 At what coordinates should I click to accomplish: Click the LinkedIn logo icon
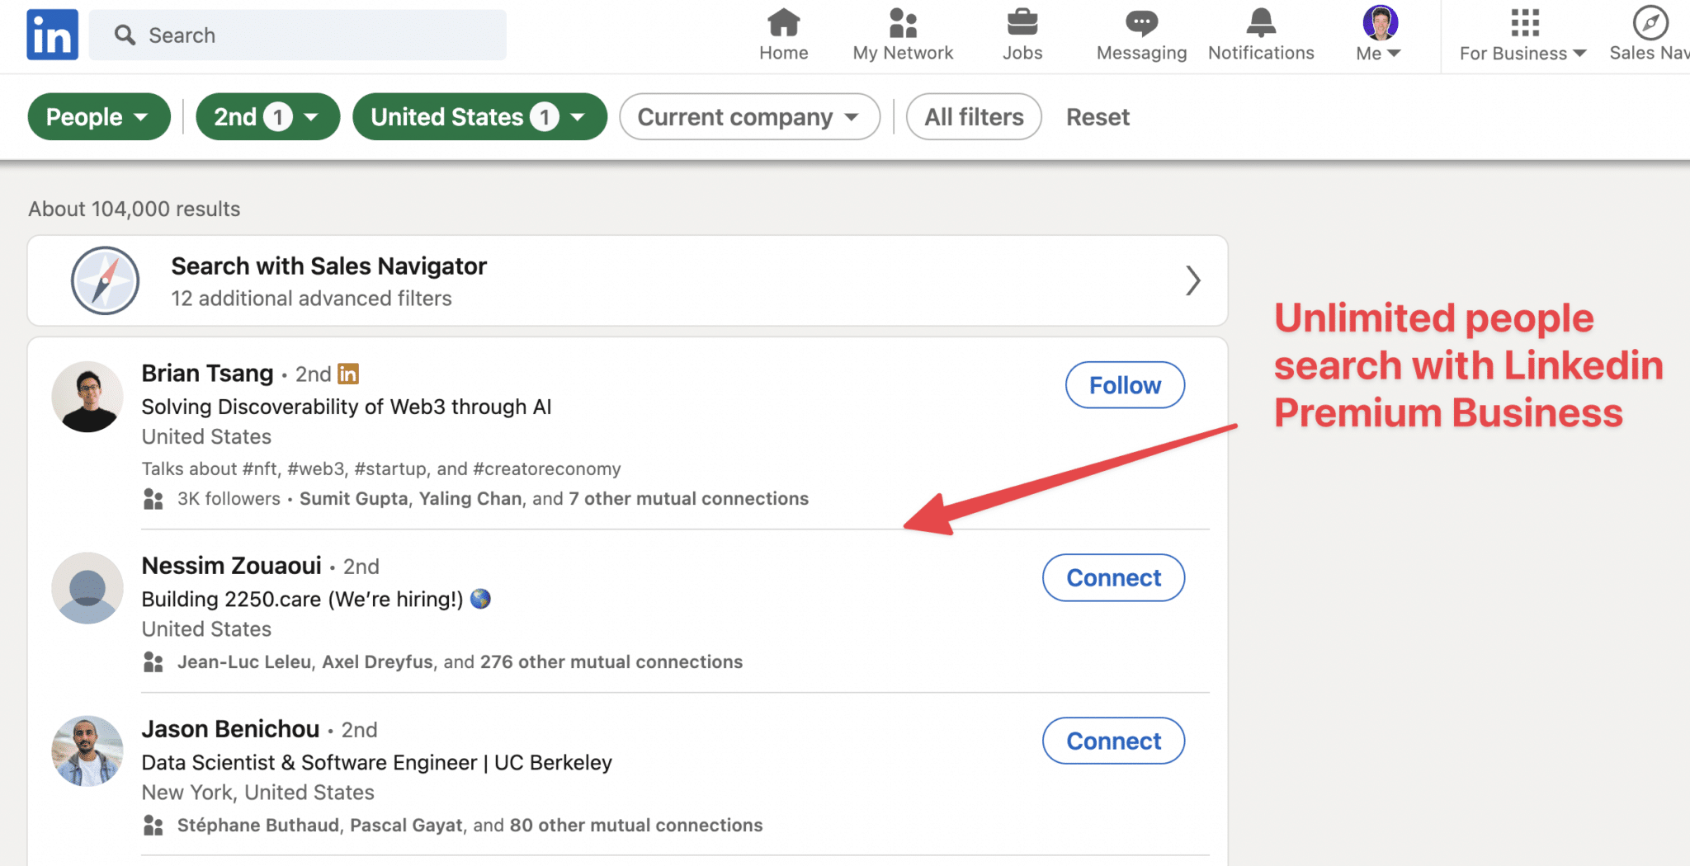[x=52, y=35]
